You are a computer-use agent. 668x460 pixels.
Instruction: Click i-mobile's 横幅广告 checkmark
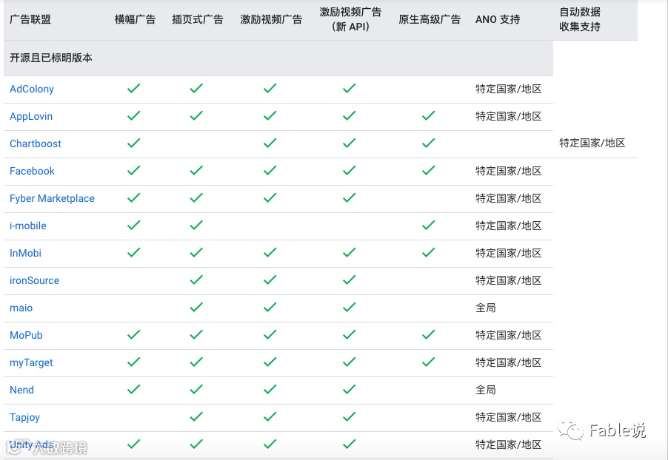pos(134,225)
